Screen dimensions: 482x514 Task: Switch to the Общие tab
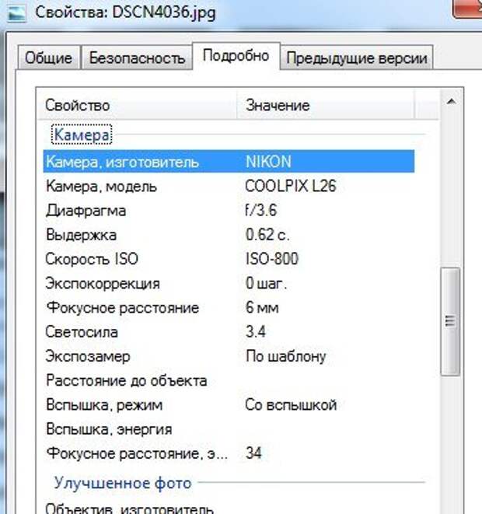(x=48, y=58)
